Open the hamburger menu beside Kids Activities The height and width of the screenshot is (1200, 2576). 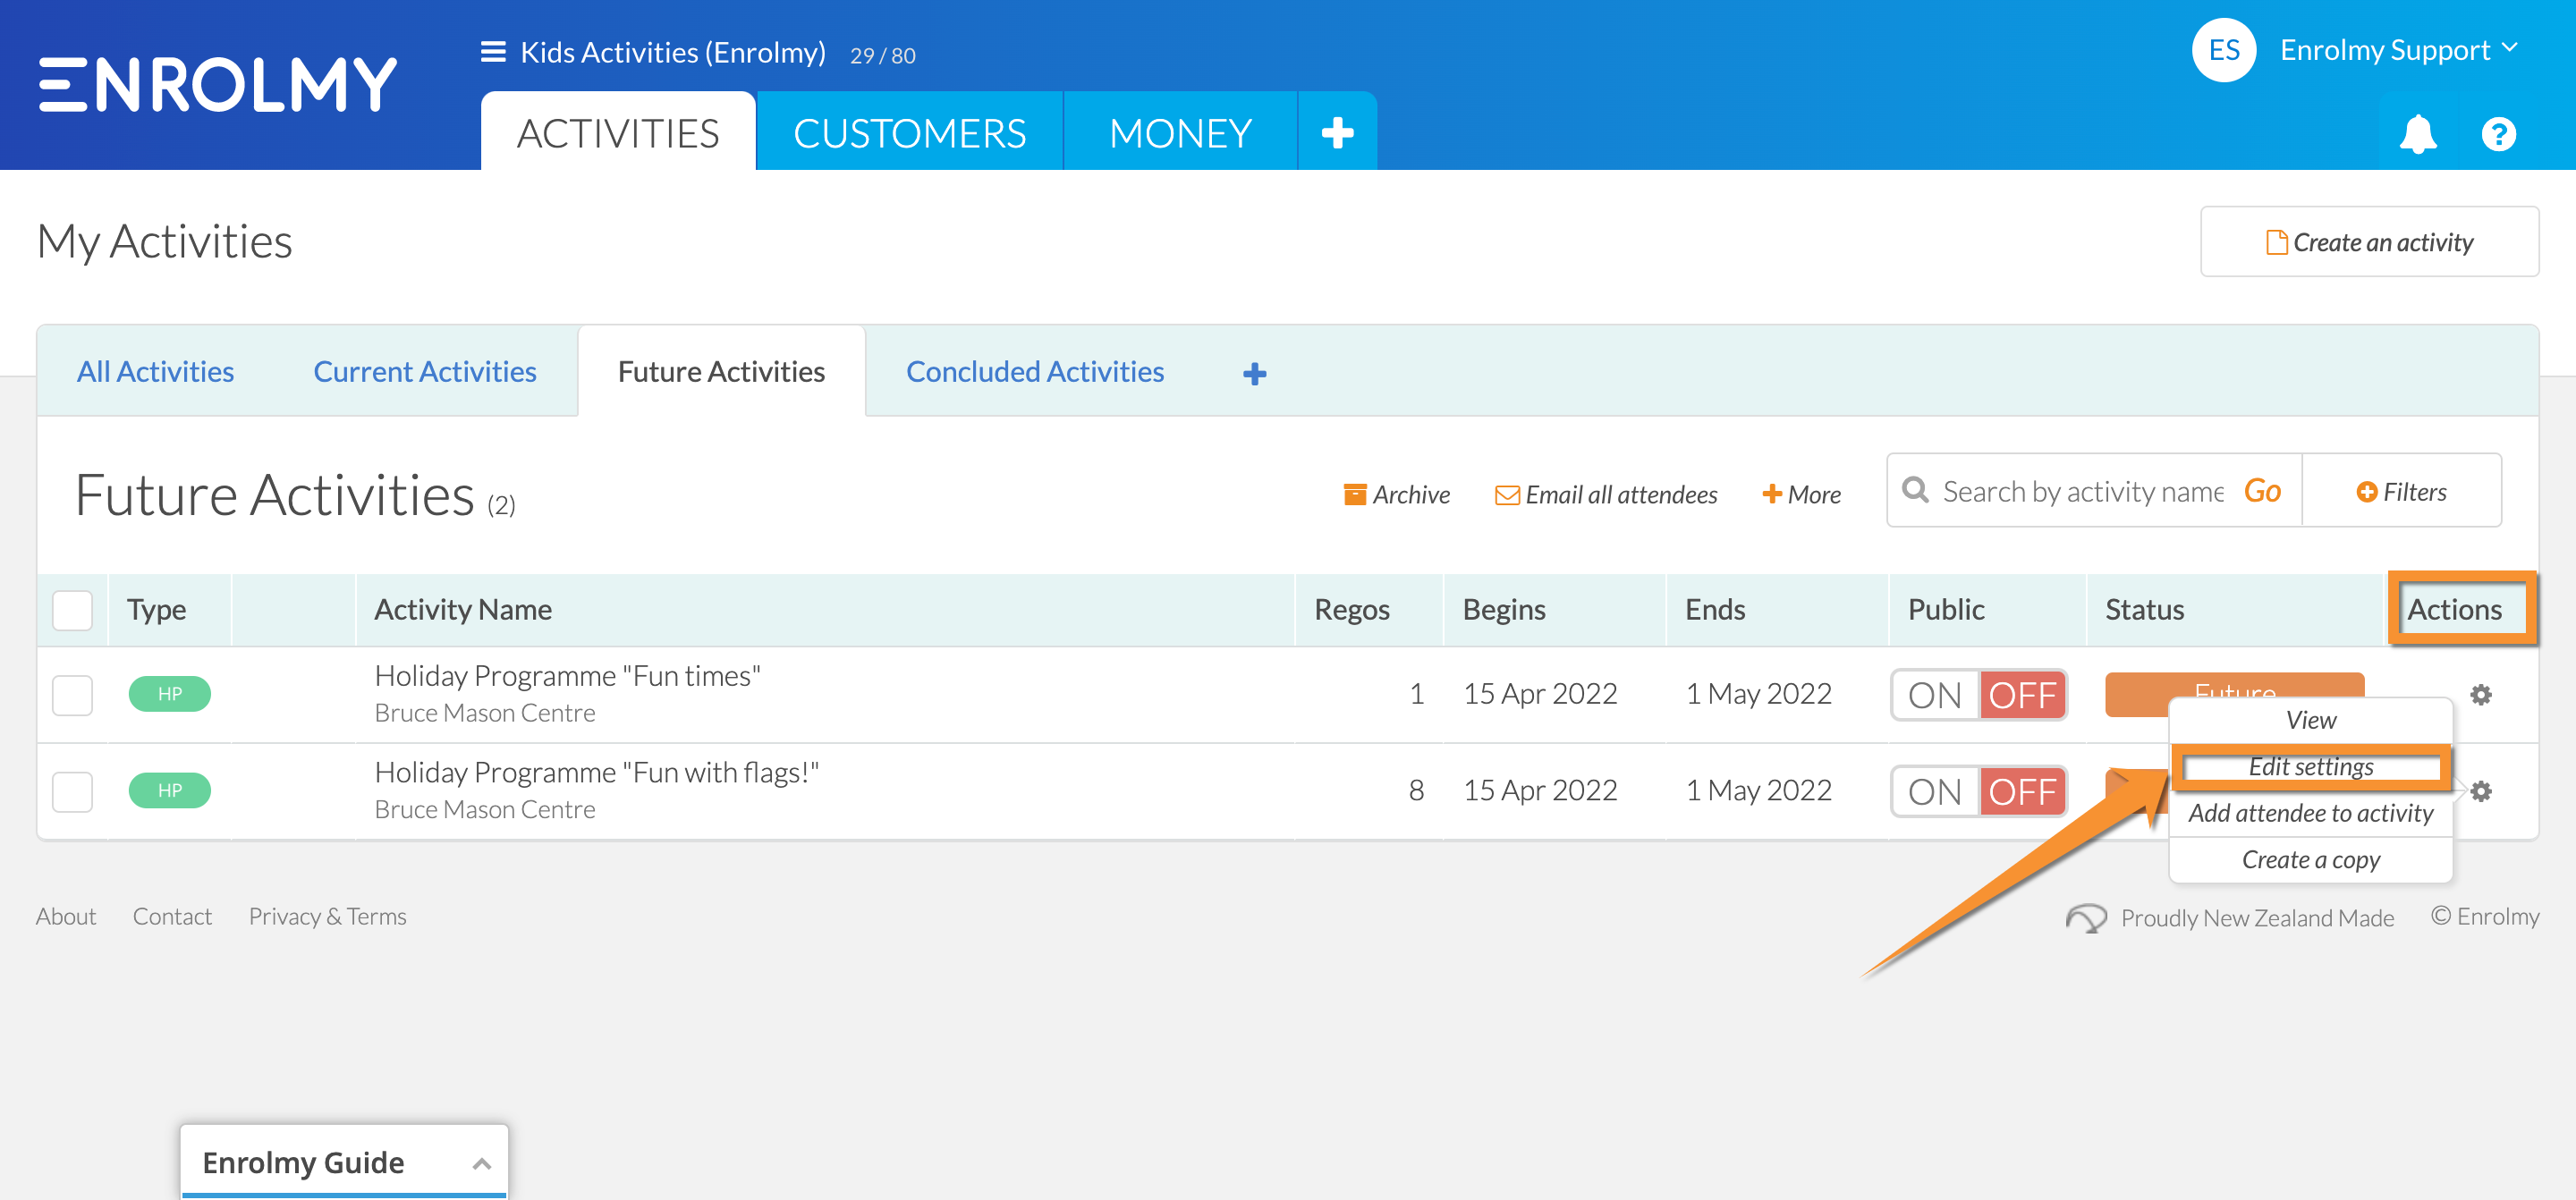[x=493, y=52]
